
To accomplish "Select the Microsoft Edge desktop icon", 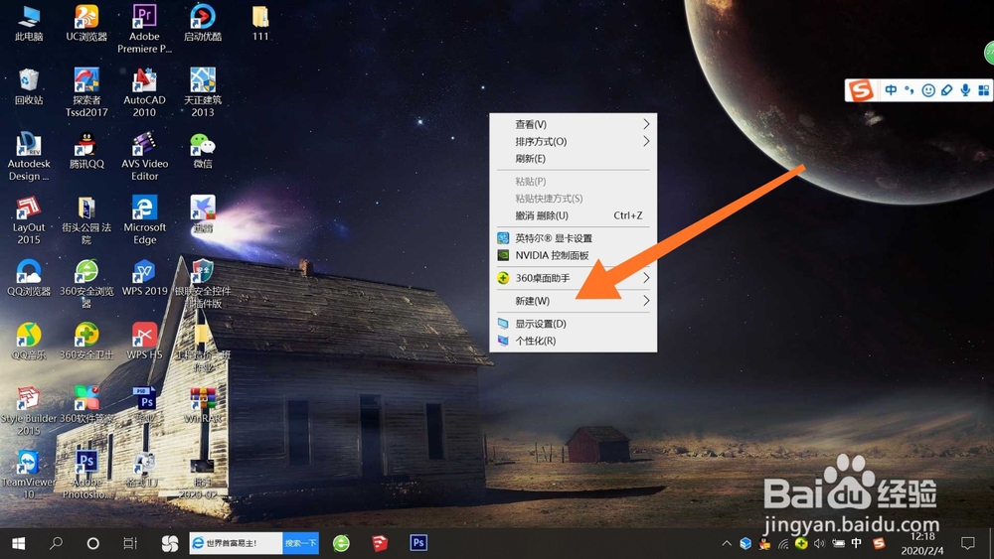I will pyautogui.click(x=144, y=220).
